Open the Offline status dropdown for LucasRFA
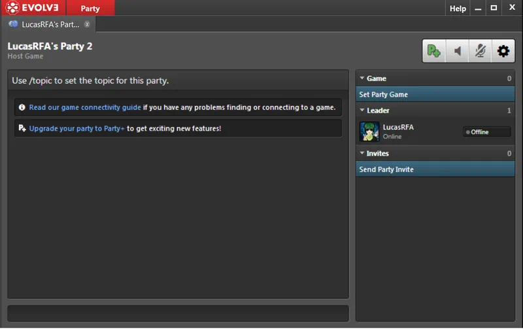Image resolution: width=523 pixels, height=329 pixels. click(486, 132)
